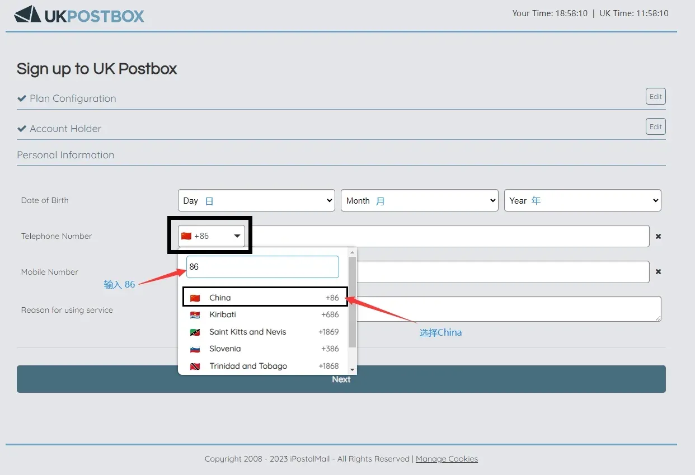Viewport: 695px width, 475px height.
Task: Click the Mobile Number input field
Action: point(503,272)
